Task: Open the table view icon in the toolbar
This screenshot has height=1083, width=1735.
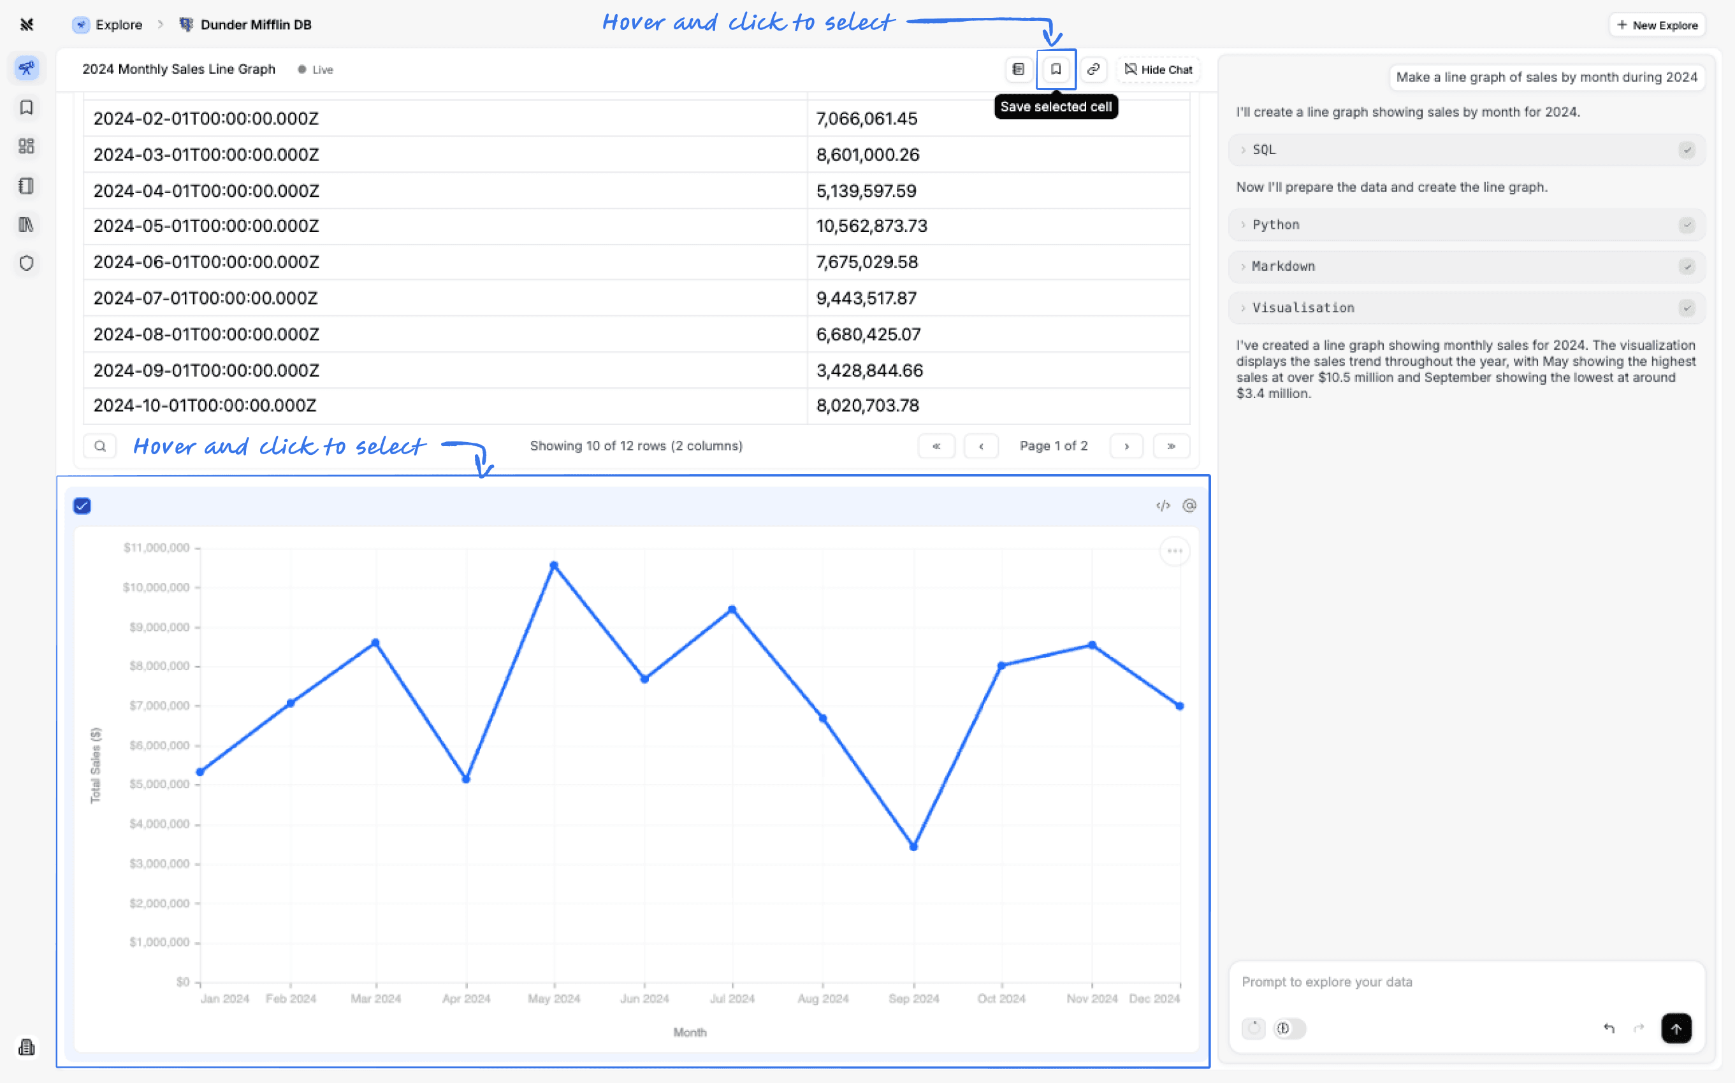Action: coord(1019,69)
